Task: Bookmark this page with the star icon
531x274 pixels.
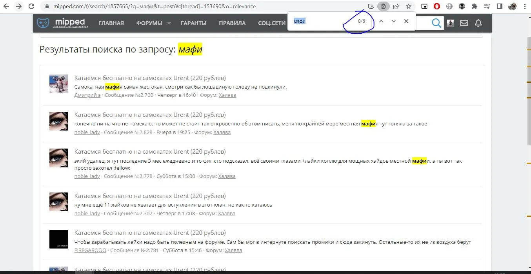Action: pos(409,6)
